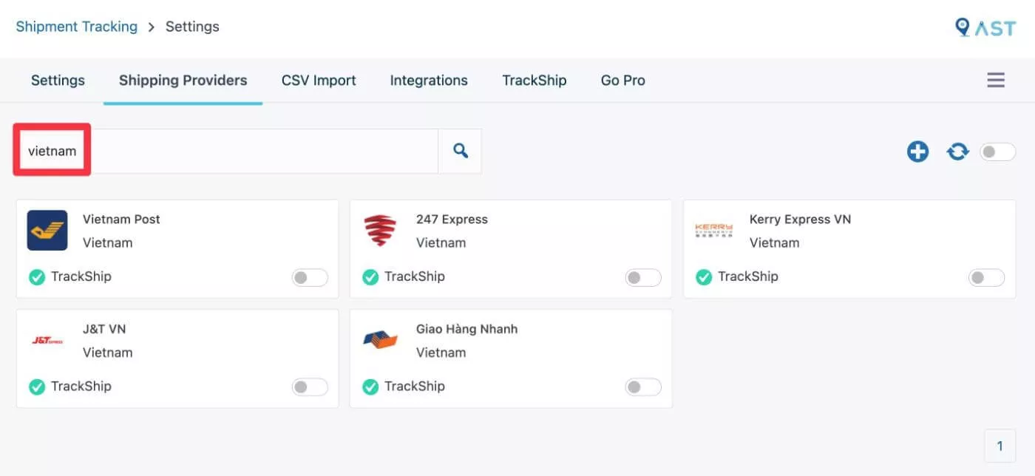Viewport: 1035px width, 476px height.
Task: Select page 1 in the pagination
Action: [1000, 446]
